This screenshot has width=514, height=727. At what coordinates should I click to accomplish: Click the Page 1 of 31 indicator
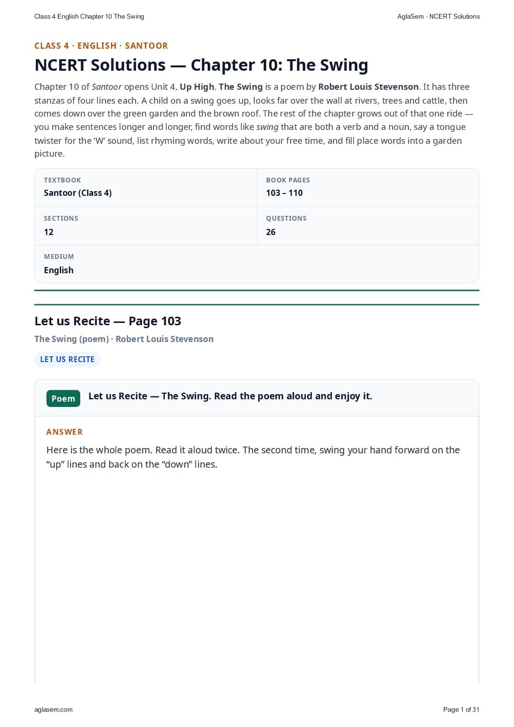461,709
